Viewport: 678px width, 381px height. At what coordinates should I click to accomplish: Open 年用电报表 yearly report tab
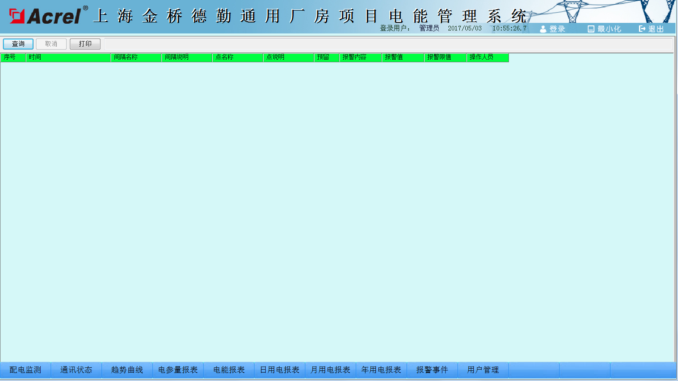click(381, 370)
